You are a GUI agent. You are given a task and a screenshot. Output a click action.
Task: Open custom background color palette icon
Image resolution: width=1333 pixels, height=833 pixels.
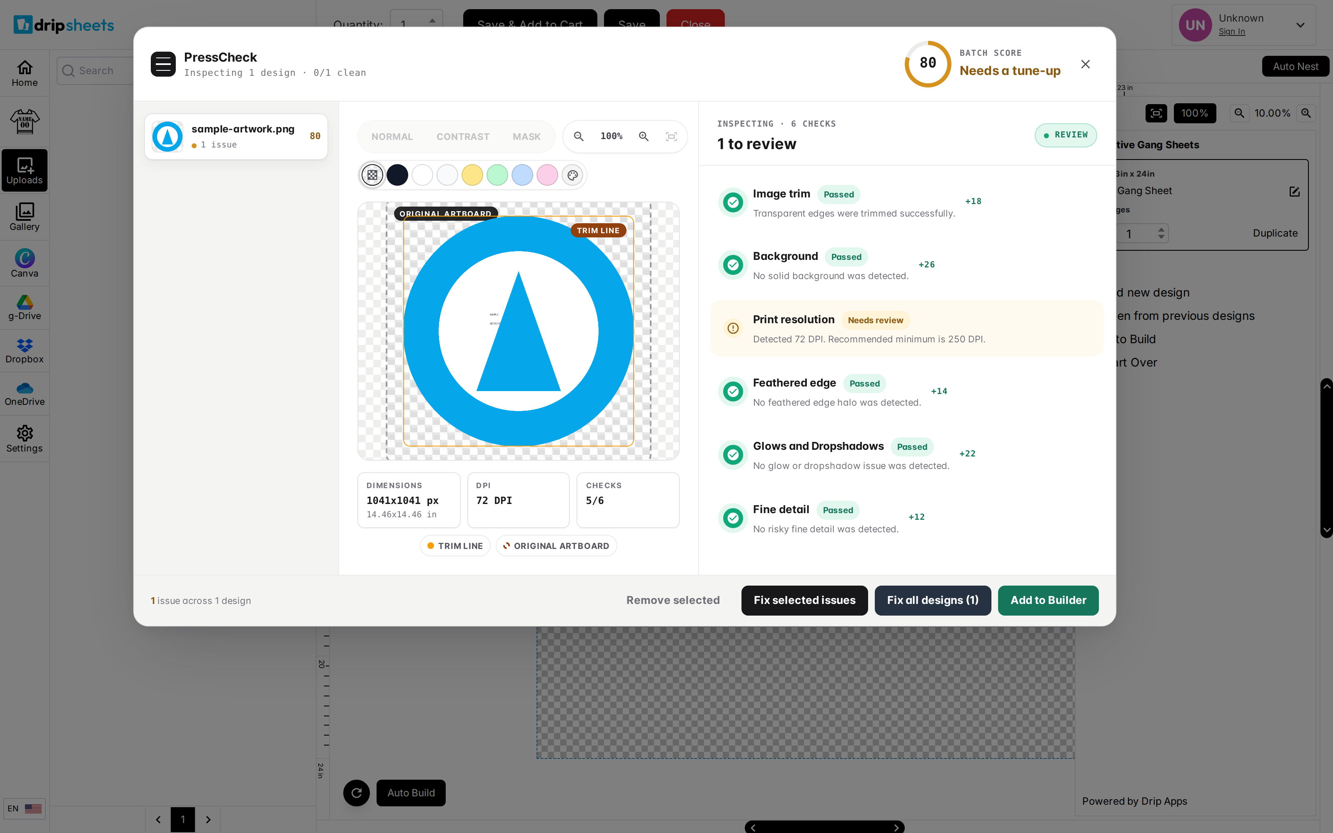[x=572, y=175]
